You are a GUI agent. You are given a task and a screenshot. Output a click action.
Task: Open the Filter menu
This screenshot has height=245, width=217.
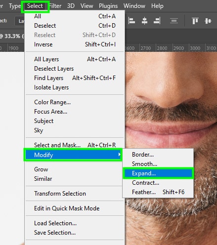(55, 6)
